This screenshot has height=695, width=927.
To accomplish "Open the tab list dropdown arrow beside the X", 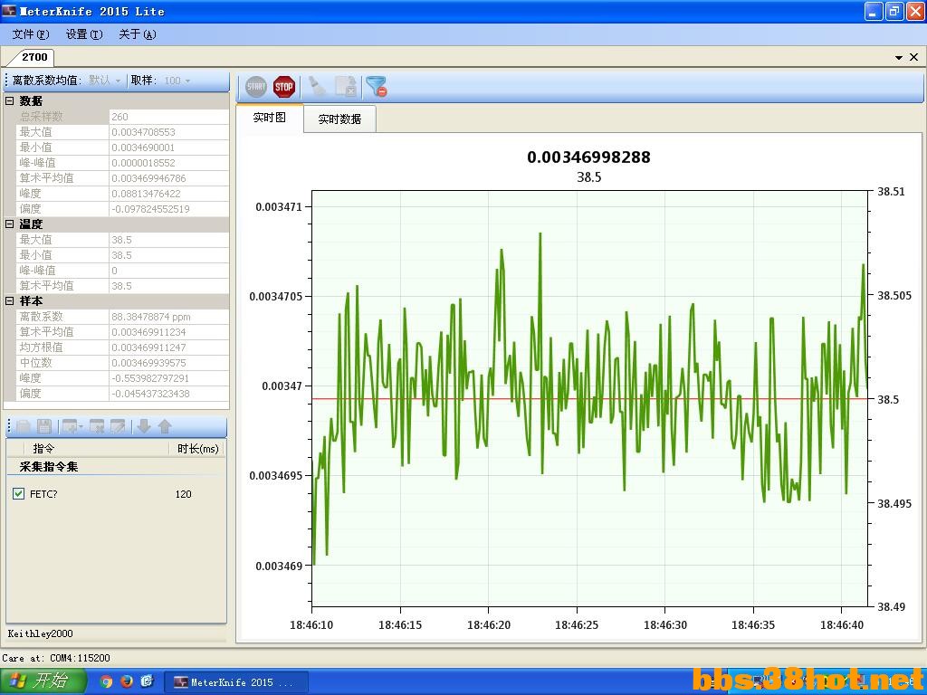I will tap(899, 57).
